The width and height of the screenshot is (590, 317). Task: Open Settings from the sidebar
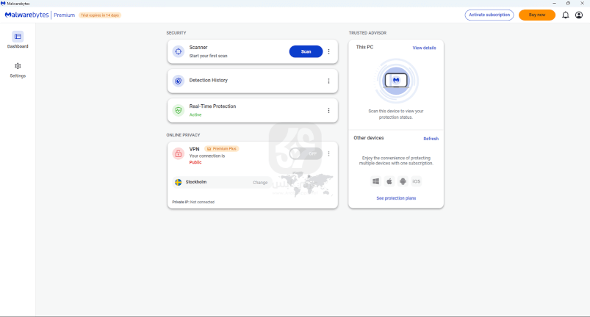pyautogui.click(x=18, y=70)
